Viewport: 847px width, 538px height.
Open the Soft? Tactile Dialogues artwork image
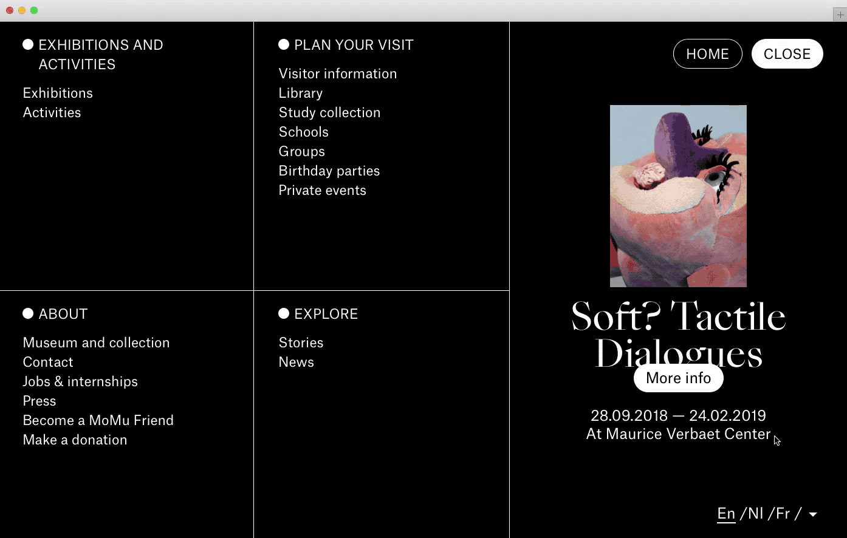tap(678, 196)
